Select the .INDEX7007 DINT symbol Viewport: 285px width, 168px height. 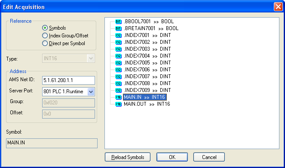coord(147,76)
